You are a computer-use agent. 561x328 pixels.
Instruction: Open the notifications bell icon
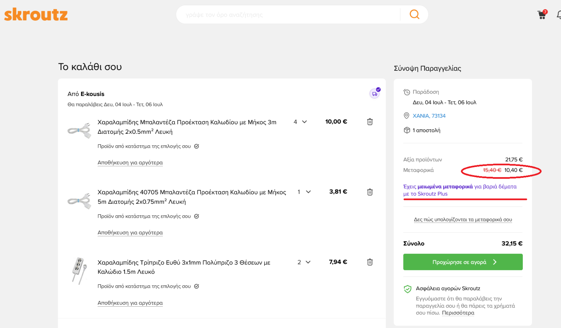(x=559, y=15)
